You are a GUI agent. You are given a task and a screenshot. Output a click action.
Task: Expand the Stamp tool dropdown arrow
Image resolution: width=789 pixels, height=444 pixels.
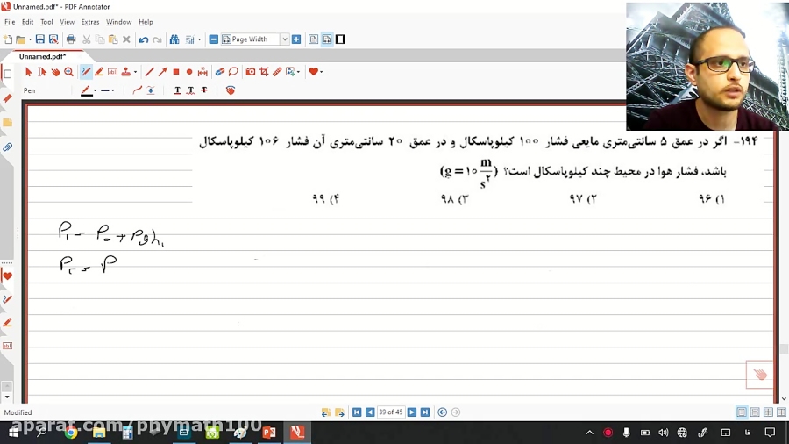tap(135, 72)
